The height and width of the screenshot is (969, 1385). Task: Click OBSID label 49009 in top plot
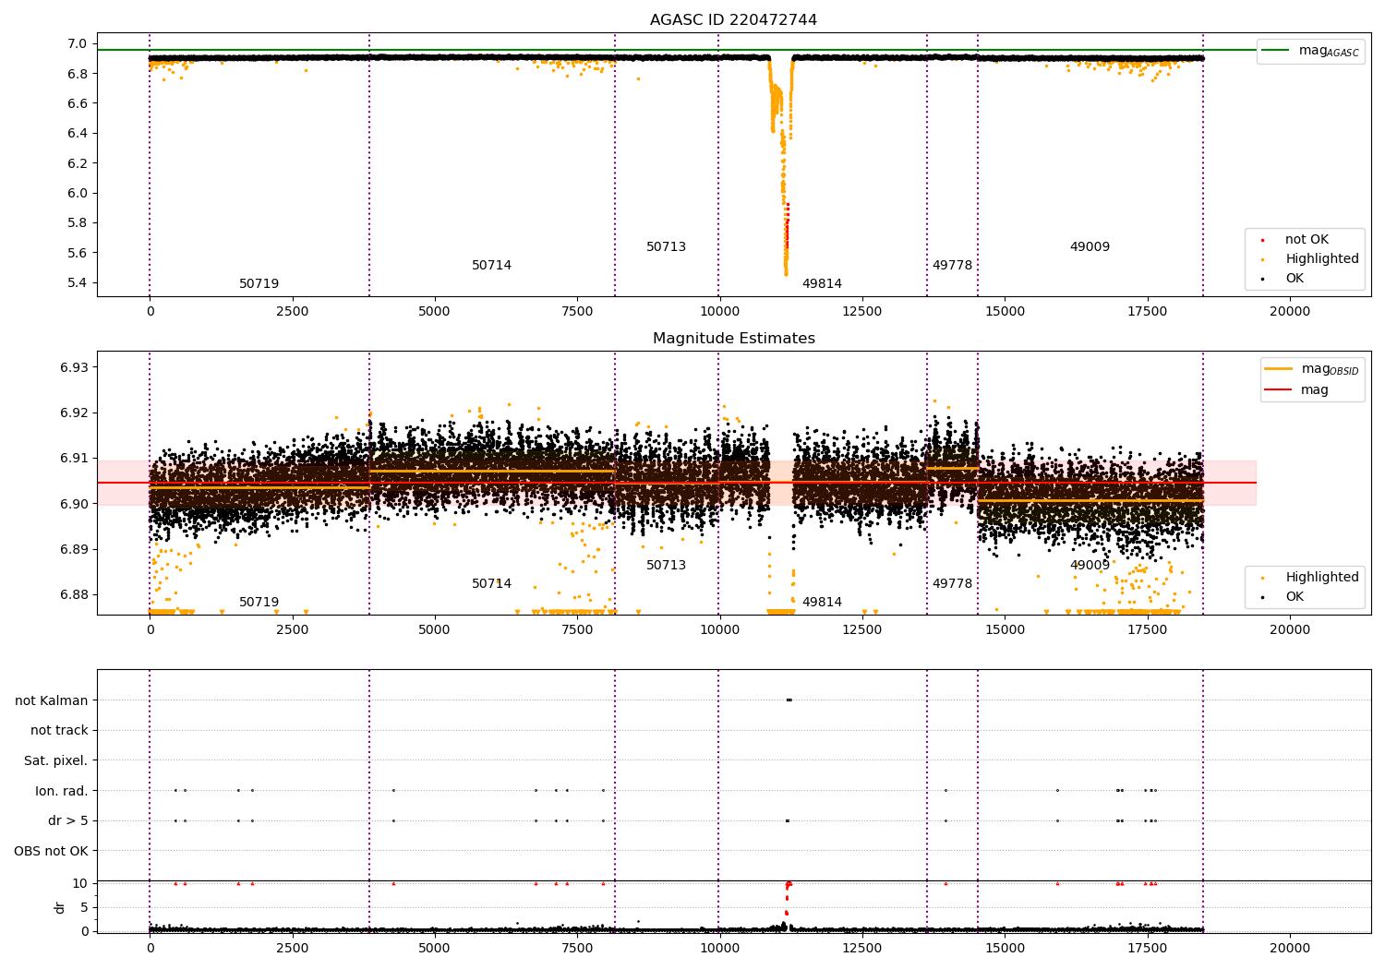click(1090, 247)
